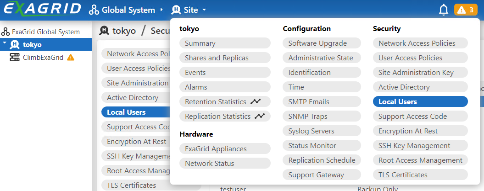The width and height of the screenshot is (484, 191).
Task: Expand the Global System arrow
Action: coord(161,10)
